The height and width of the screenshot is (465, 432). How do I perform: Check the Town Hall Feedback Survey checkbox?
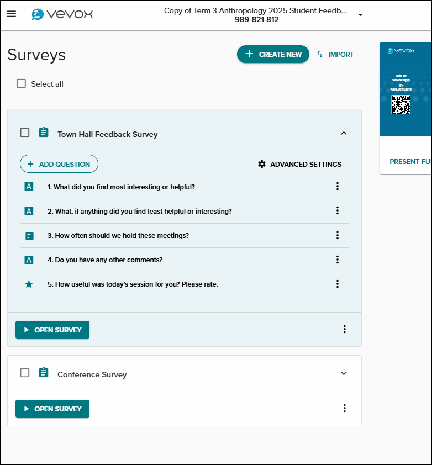(x=24, y=133)
